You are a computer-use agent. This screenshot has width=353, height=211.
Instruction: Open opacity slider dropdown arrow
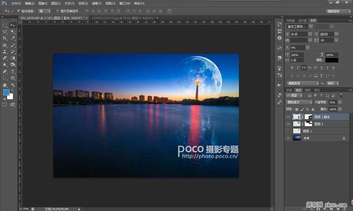coord(340,102)
